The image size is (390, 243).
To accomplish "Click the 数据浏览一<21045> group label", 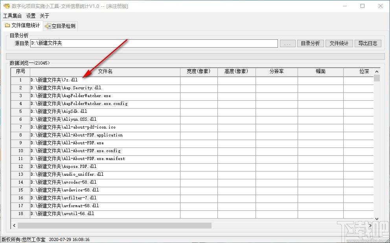I will [29, 63].
